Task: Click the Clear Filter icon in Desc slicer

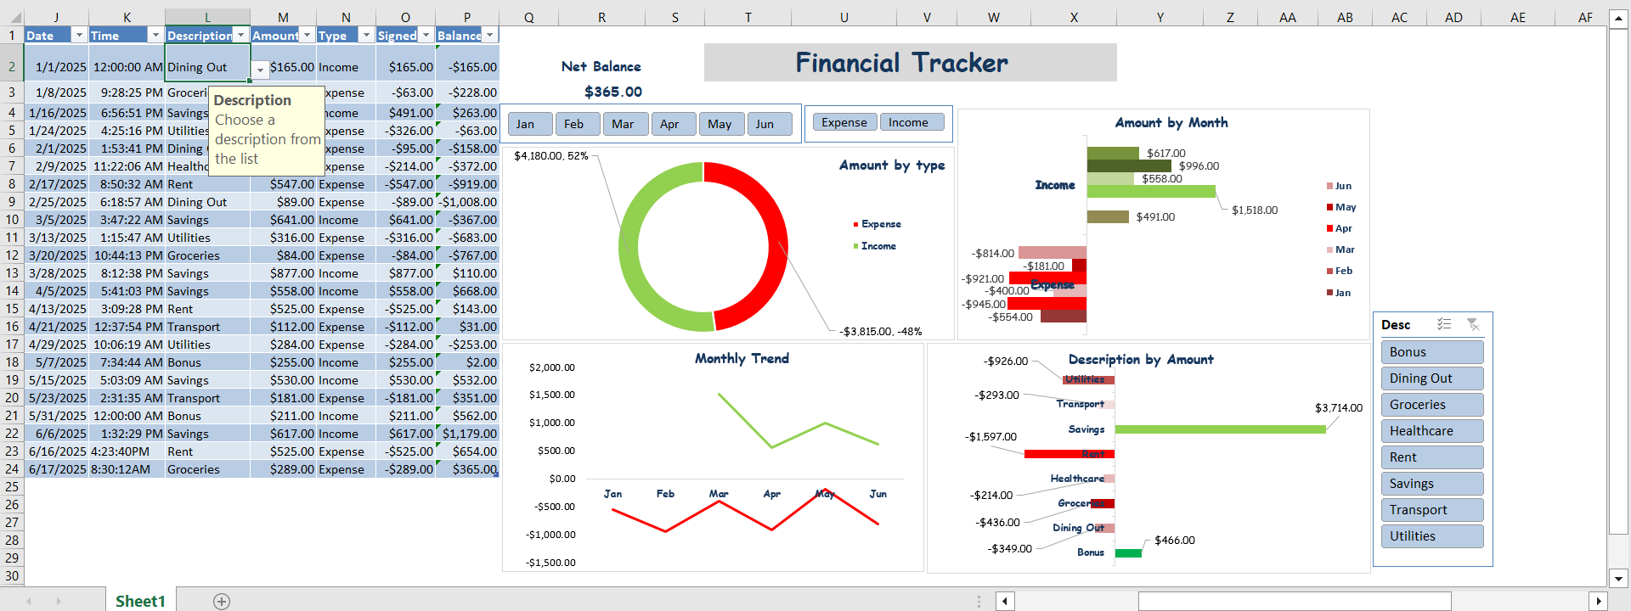Action: tap(1473, 324)
